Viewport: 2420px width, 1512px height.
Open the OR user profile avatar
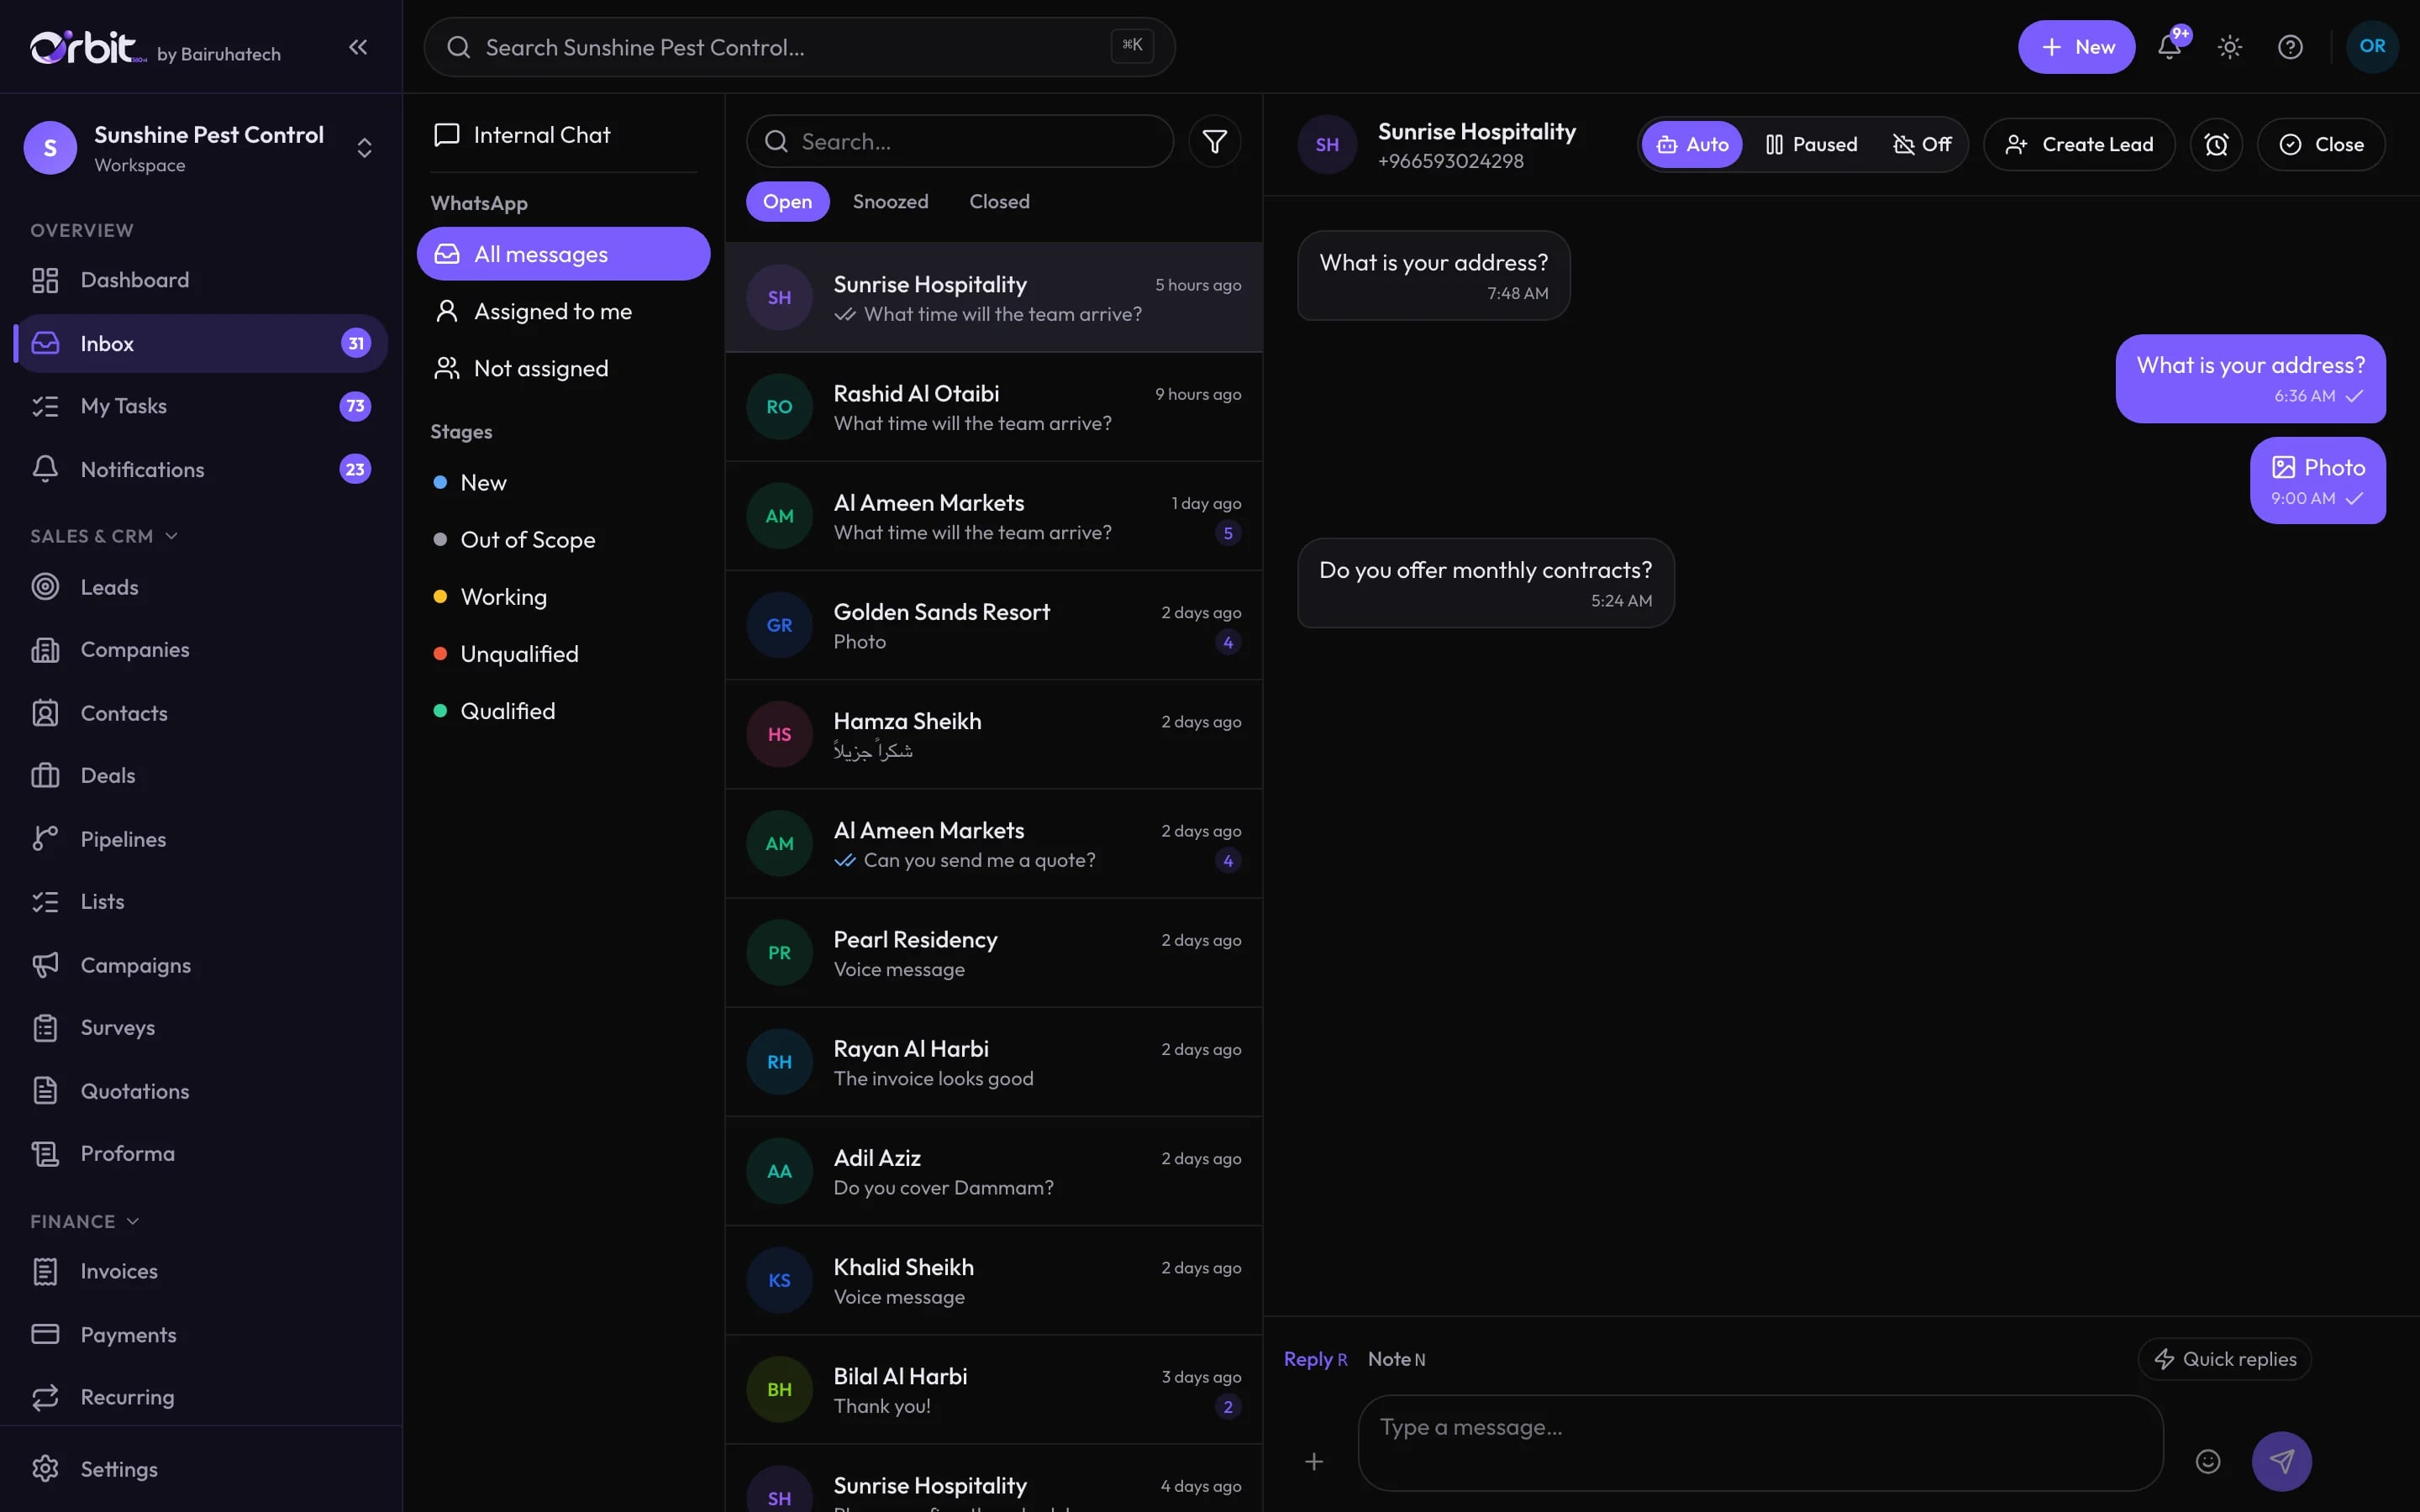click(x=2372, y=47)
